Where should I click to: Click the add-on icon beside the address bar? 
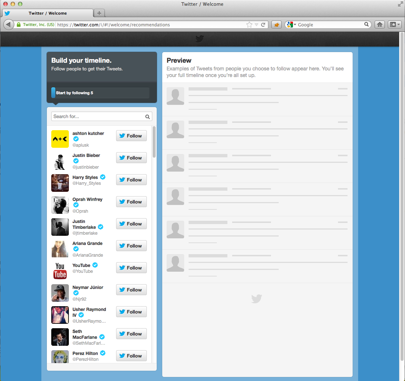point(276,25)
